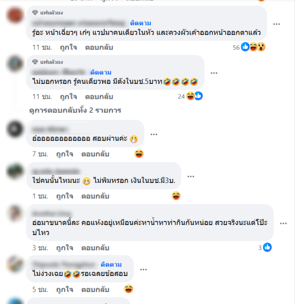295x304 pixels.
Task: Click the three-dot menu beside the 5บาท comment
Action: (x=214, y=73)
